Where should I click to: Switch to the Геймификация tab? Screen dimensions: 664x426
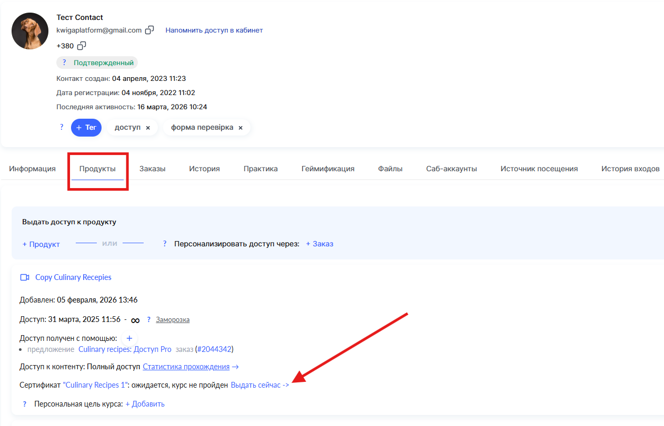click(328, 169)
